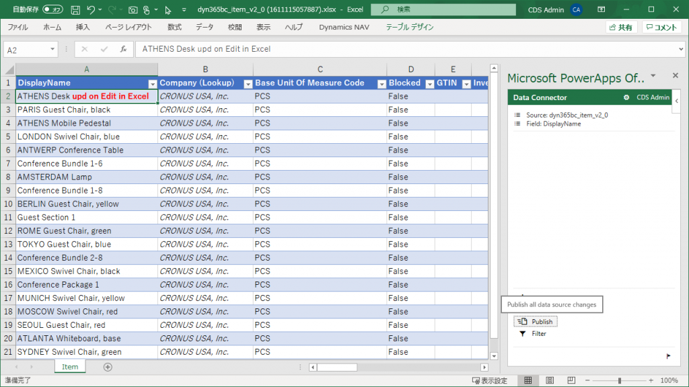This screenshot has width=689, height=387.
Task: Click the list icon beside Source entry
Action: (x=517, y=115)
